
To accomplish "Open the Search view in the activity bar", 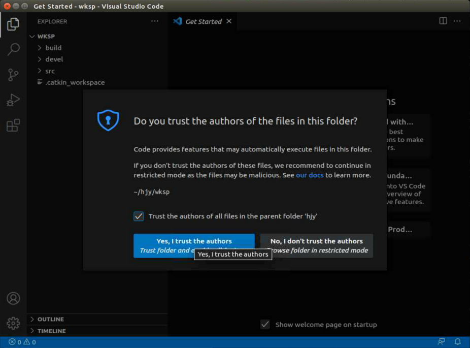I will [13, 49].
